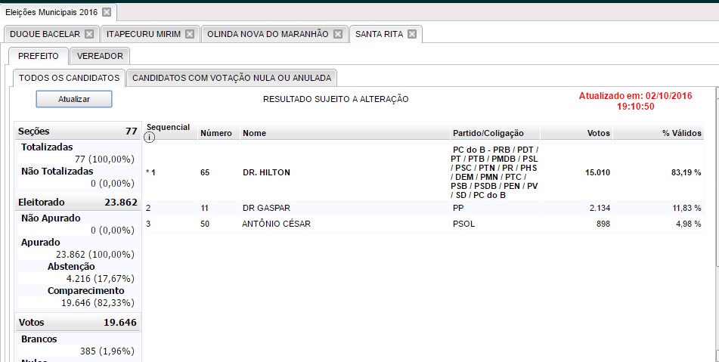
Task: Select the PREFEITO tab
Action: pyautogui.click(x=38, y=56)
